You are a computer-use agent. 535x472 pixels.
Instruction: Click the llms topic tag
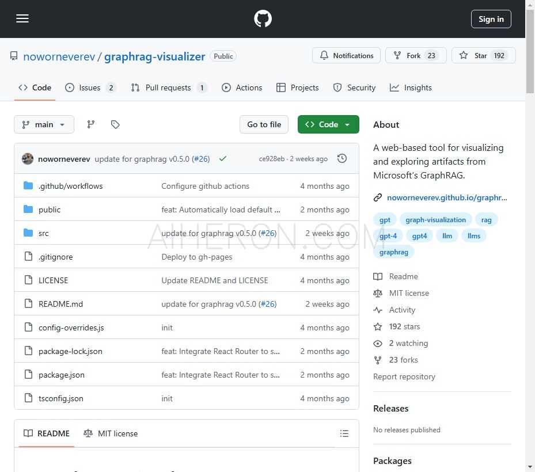tap(473, 236)
